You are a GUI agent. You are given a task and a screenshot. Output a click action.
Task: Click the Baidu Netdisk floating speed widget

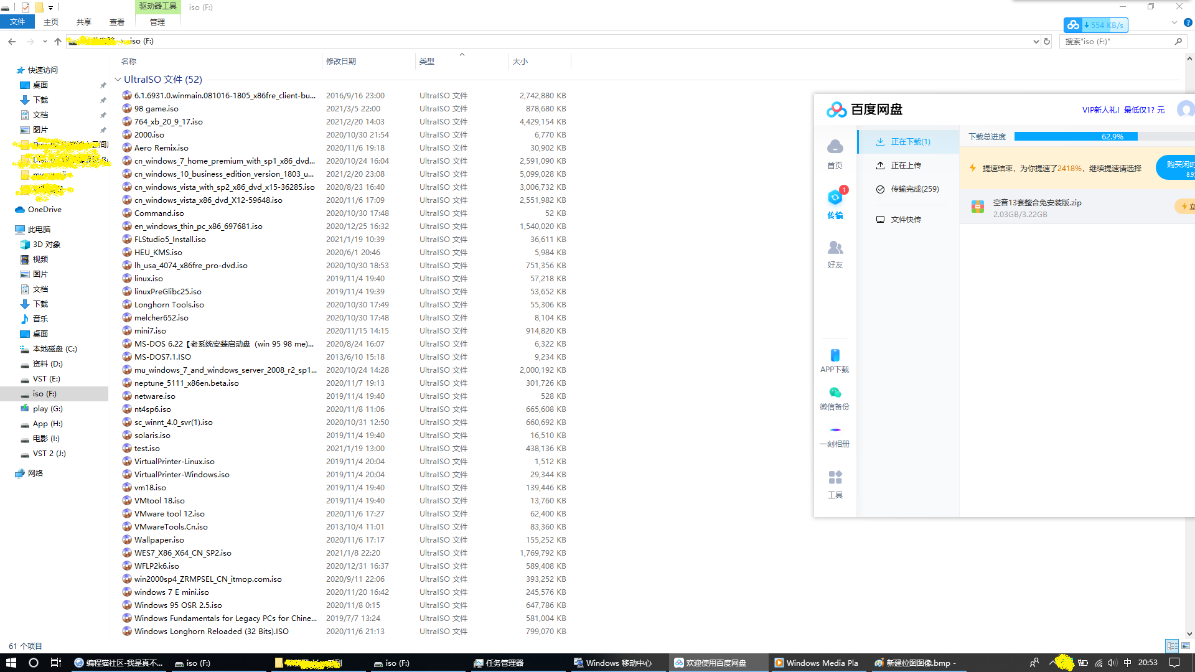point(1096,25)
